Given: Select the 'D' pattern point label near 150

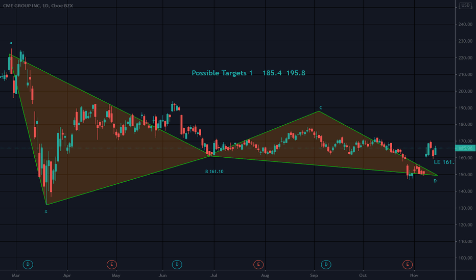Looking at the screenshot, I should [435, 181].
